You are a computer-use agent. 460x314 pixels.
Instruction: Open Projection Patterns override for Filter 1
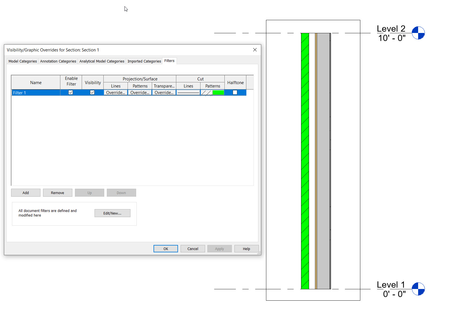pos(140,93)
